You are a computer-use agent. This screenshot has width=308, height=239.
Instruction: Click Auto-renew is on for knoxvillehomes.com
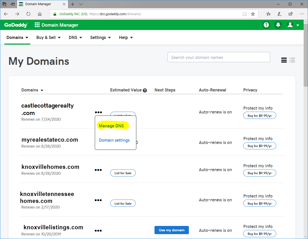coord(215,170)
